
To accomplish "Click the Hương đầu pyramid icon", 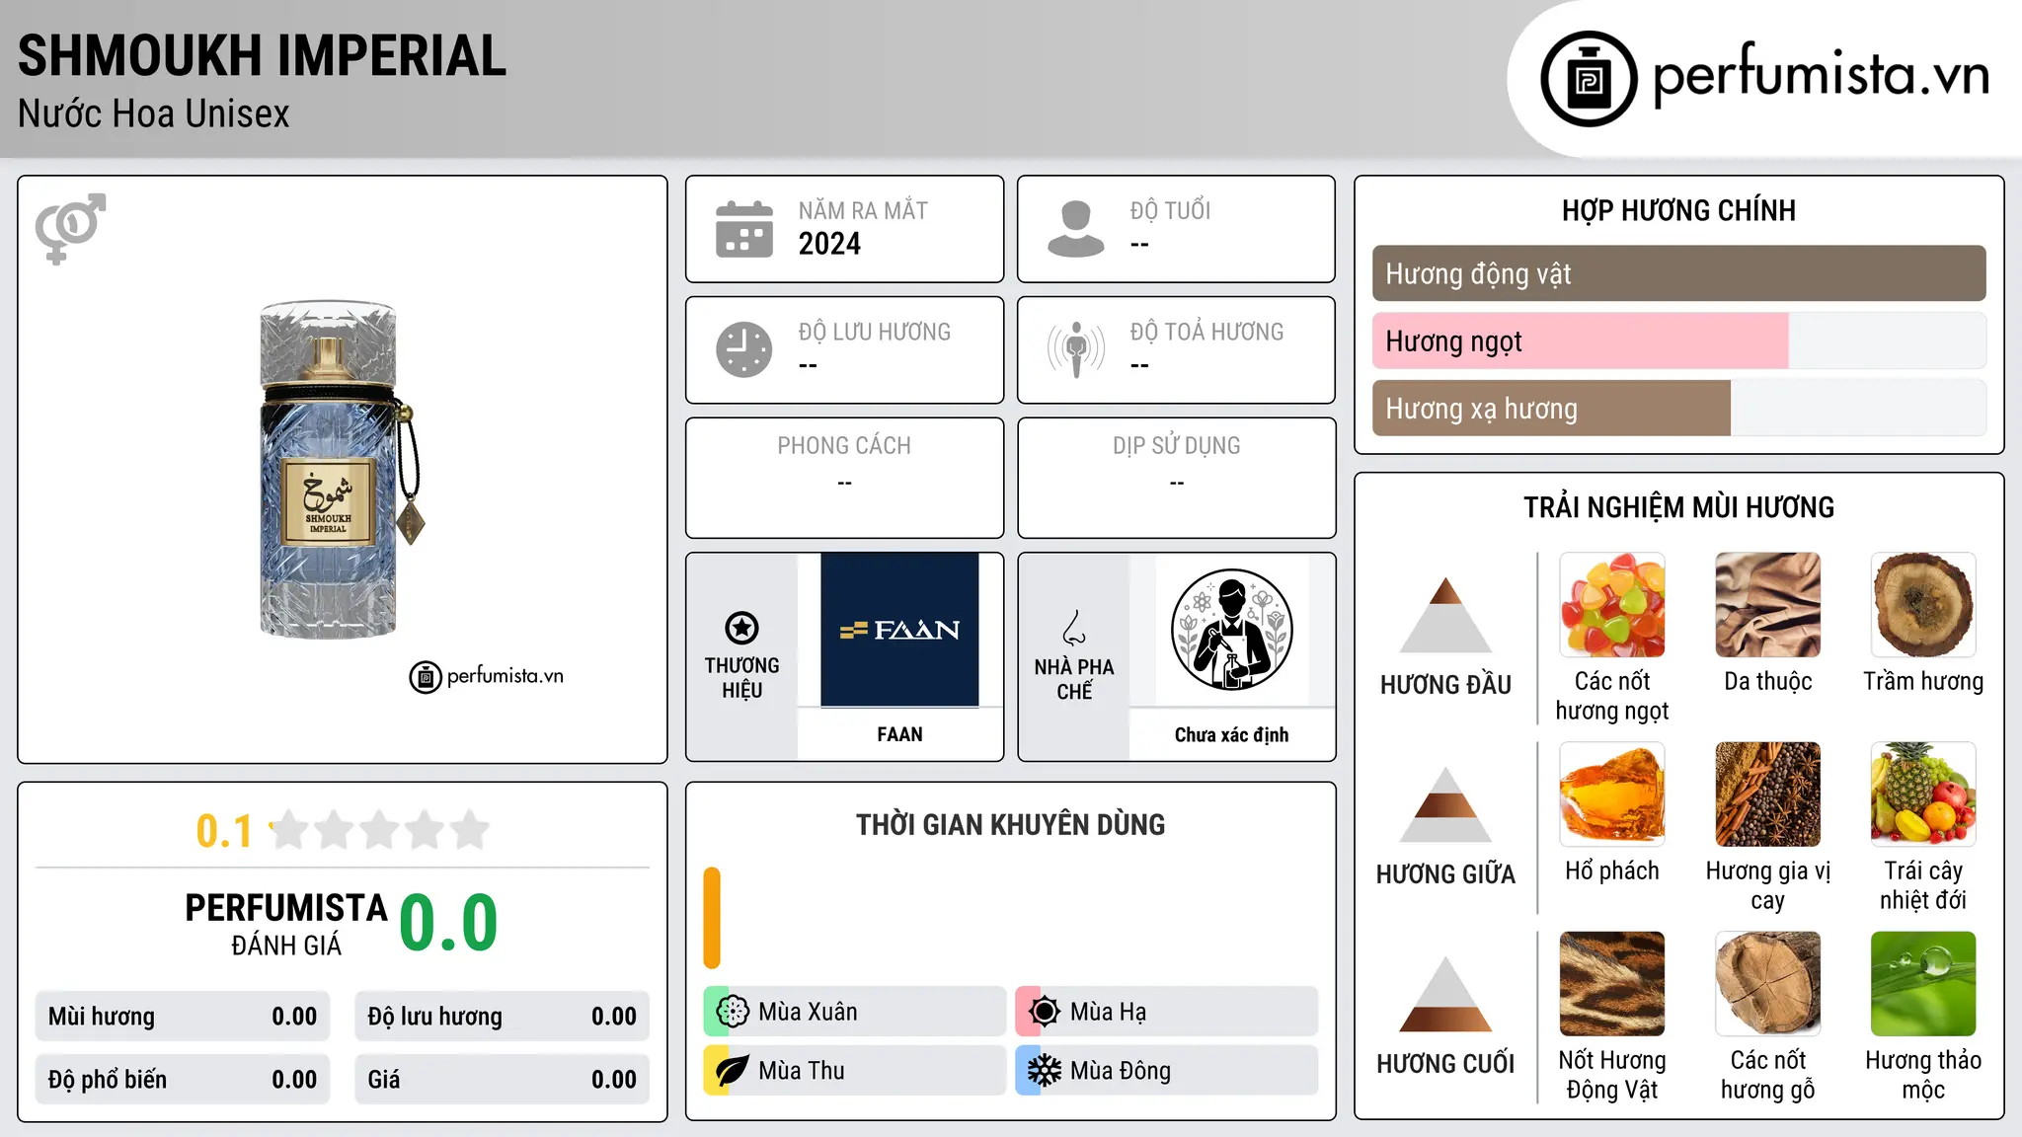I will tap(1445, 615).
